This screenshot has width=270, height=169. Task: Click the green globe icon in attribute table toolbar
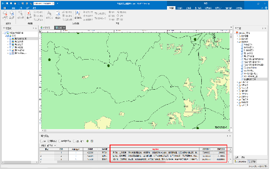point(87,141)
